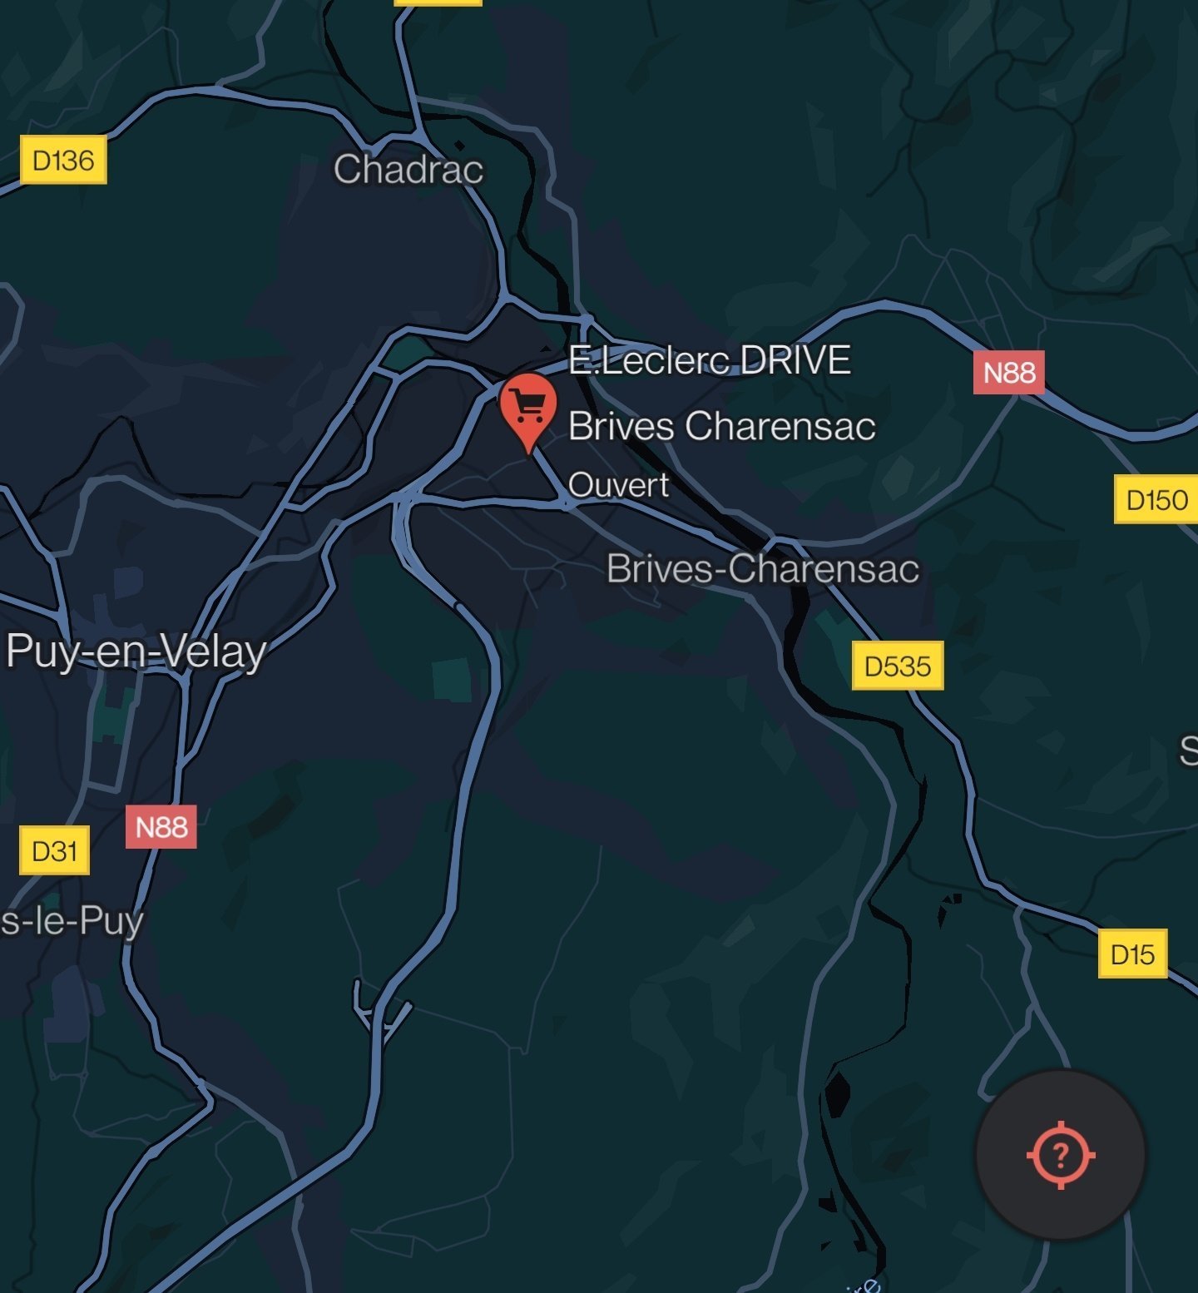Select the N88 badge beside D31
This screenshot has height=1293, width=1198.
pos(161,827)
